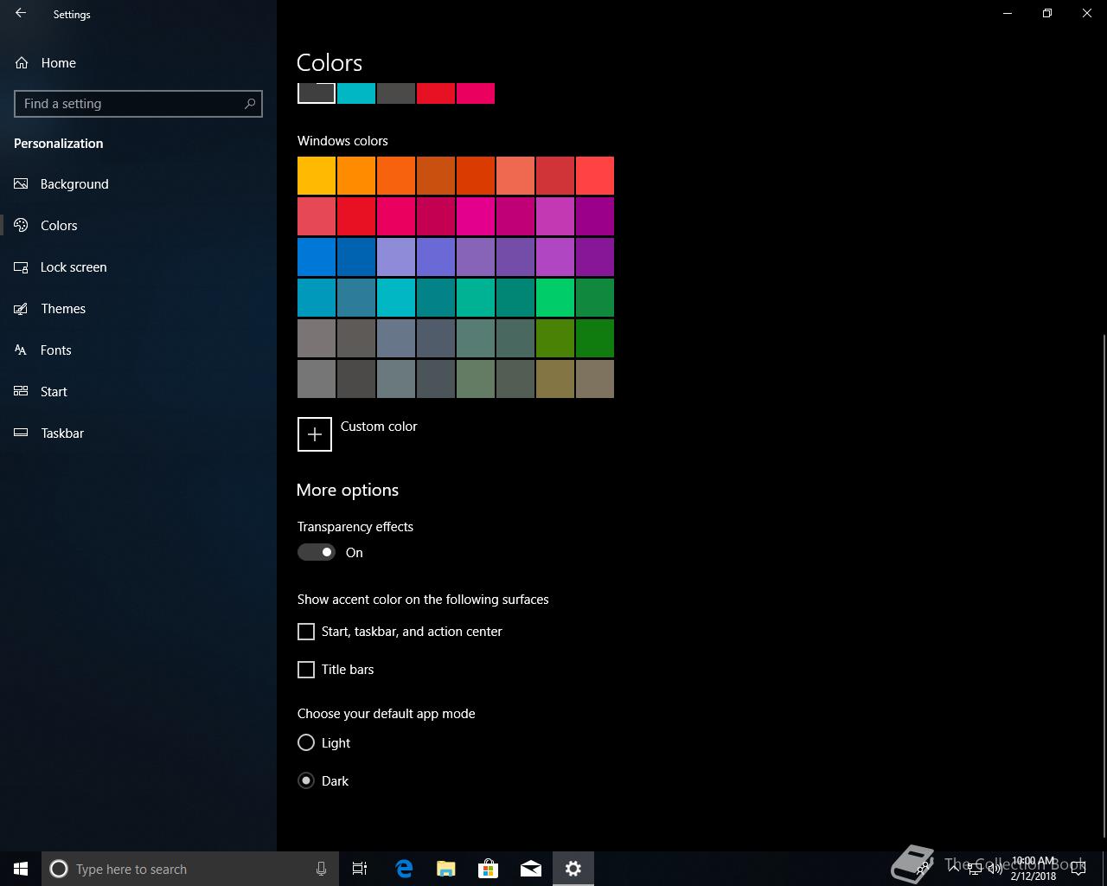The width and height of the screenshot is (1107, 886).
Task: Click the microphone icon in taskbar search
Action: [x=321, y=869]
